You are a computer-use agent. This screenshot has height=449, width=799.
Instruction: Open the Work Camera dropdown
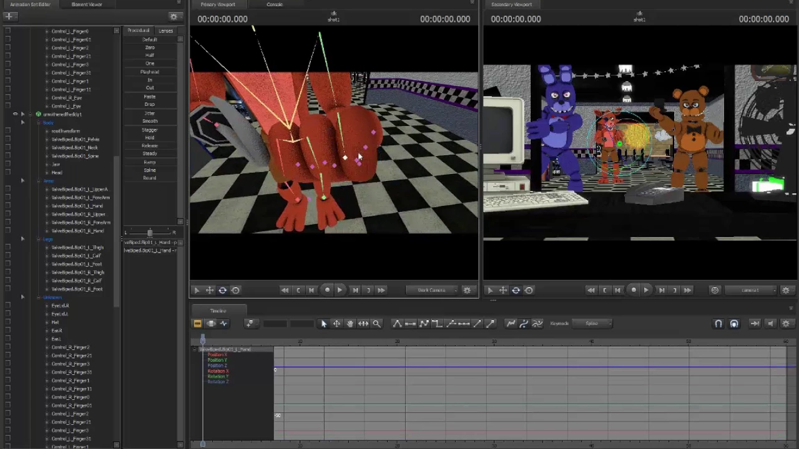431,290
